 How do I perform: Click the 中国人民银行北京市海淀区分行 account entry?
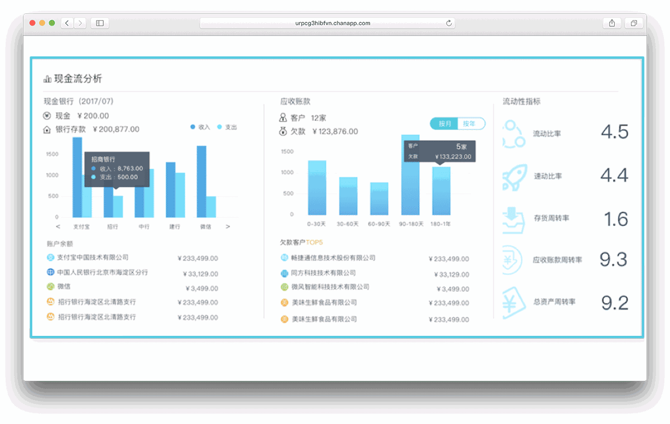click(x=102, y=273)
